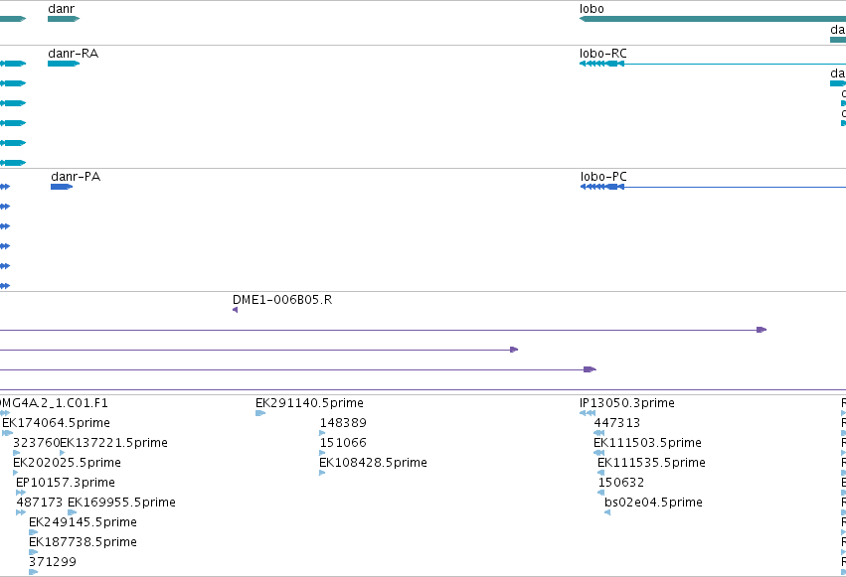Viewport: 846px width, 577px height.
Task: Click the EK111503.5prime label
Action: click(647, 443)
